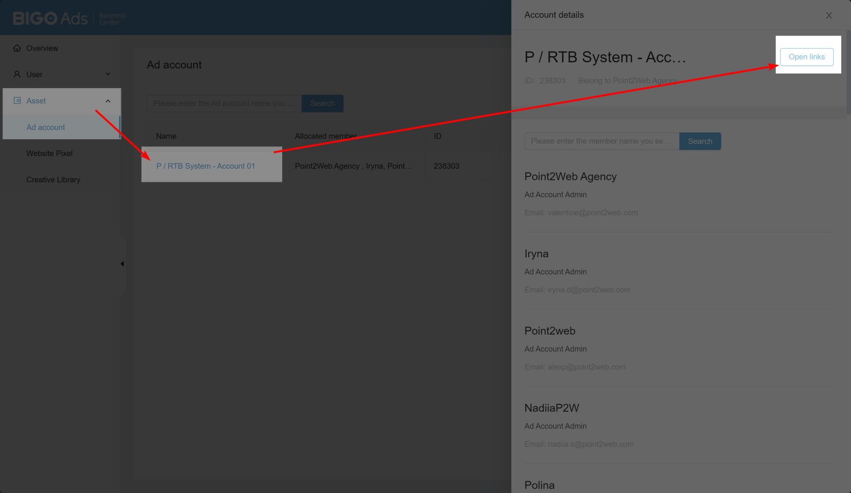Click the P / RTB System - Acc… panel title
The image size is (851, 493).
pos(605,57)
